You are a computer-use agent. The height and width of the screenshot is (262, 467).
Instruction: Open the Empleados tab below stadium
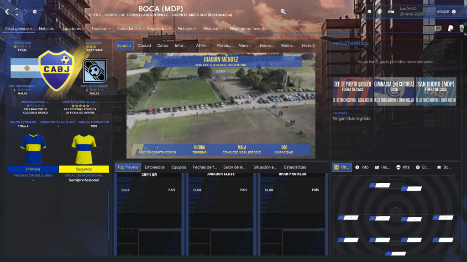point(154,167)
